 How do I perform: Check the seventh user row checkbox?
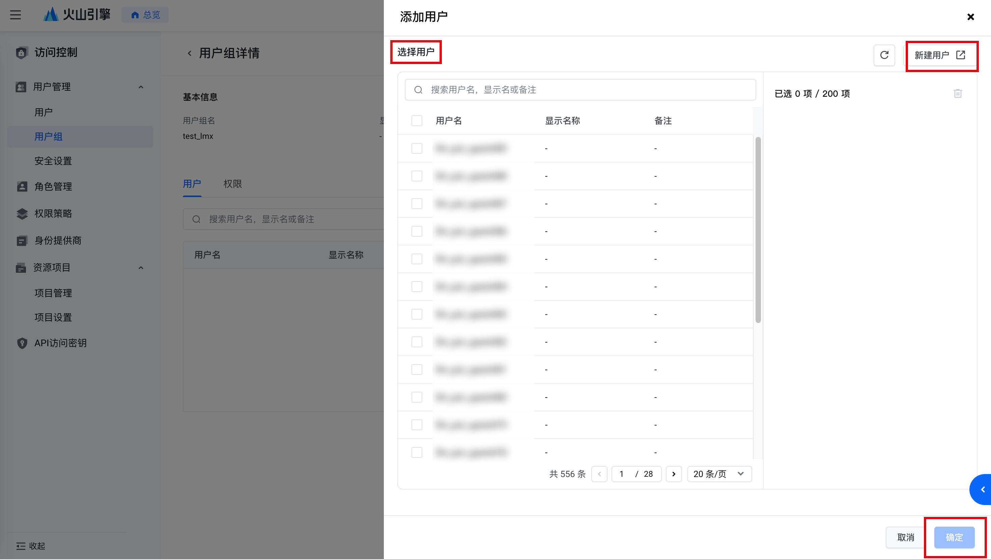pos(417,315)
